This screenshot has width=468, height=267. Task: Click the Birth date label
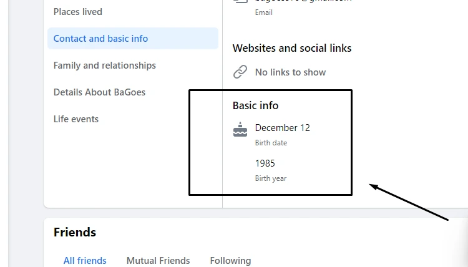[271, 143]
